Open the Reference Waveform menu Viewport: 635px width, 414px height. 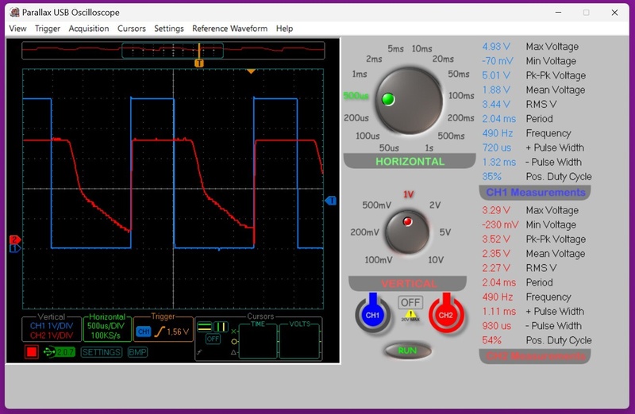(229, 29)
